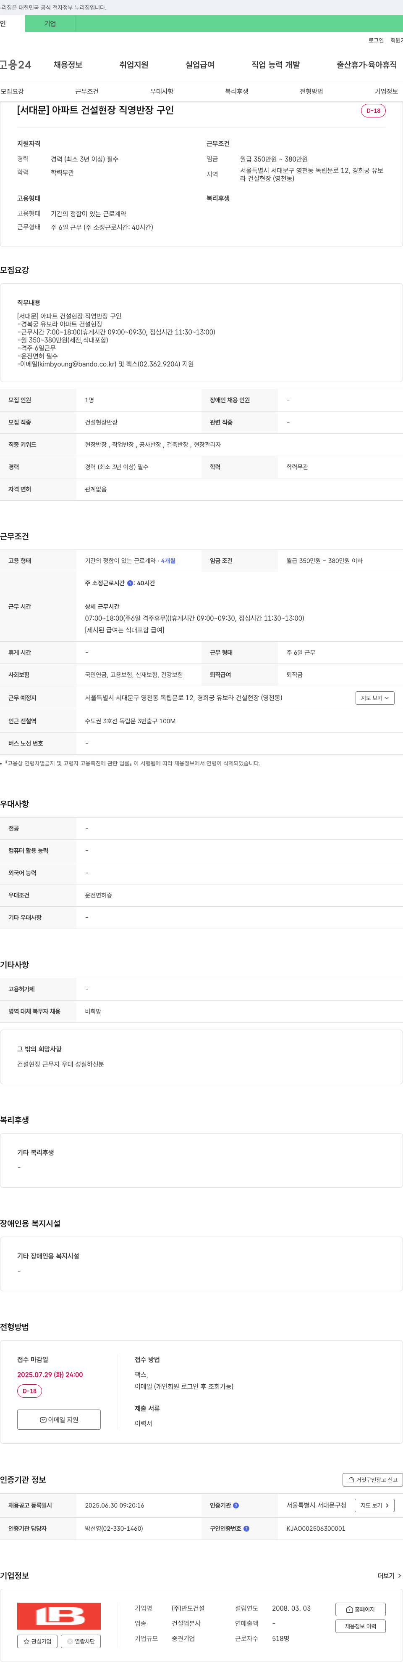The image size is (403, 1662).
Task: Select founding date 2008. 03. 03
Action: tap(291, 1609)
